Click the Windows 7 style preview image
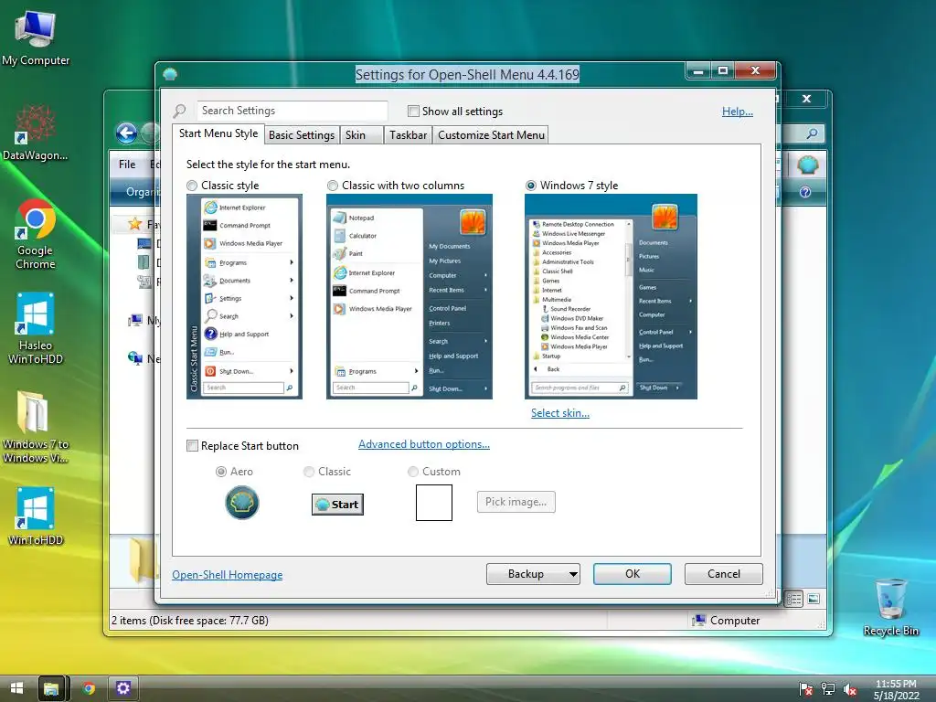936x702 pixels. tap(611, 297)
